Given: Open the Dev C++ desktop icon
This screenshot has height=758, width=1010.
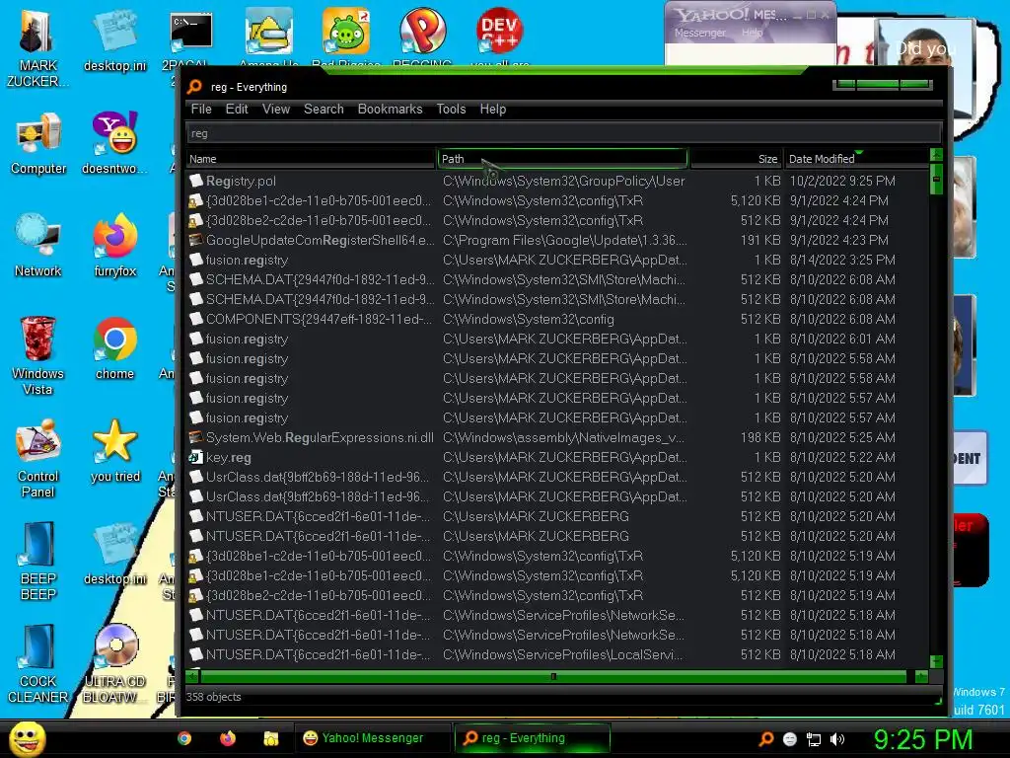Looking at the screenshot, I should [500, 31].
